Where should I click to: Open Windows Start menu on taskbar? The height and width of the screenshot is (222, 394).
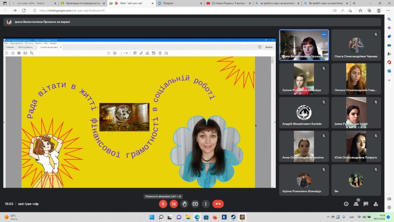point(151,217)
